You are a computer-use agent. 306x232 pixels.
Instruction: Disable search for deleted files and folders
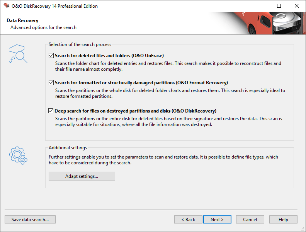[51, 56]
